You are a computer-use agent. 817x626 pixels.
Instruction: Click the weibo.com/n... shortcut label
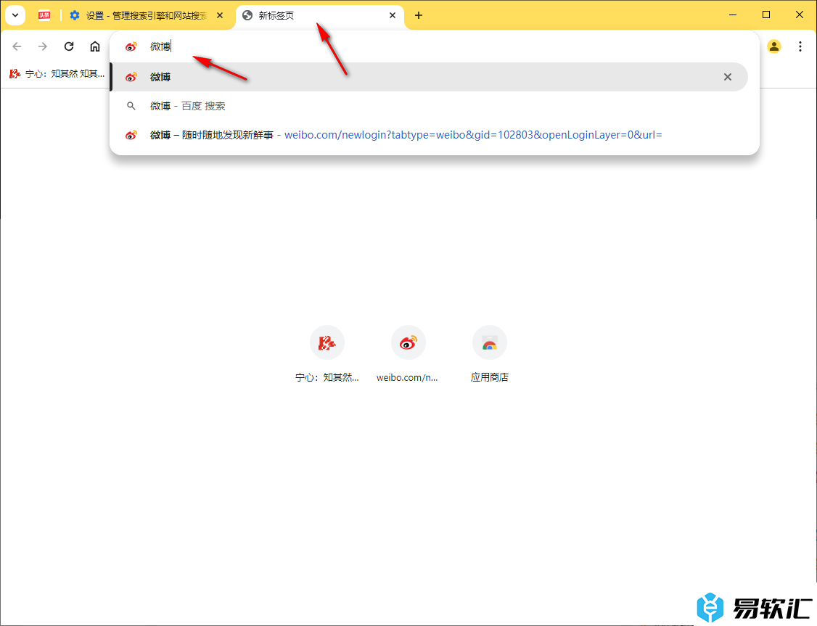pos(408,378)
